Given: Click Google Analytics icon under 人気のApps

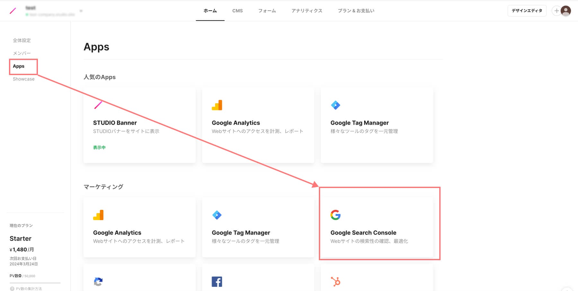Looking at the screenshot, I should [x=217, y=105].
